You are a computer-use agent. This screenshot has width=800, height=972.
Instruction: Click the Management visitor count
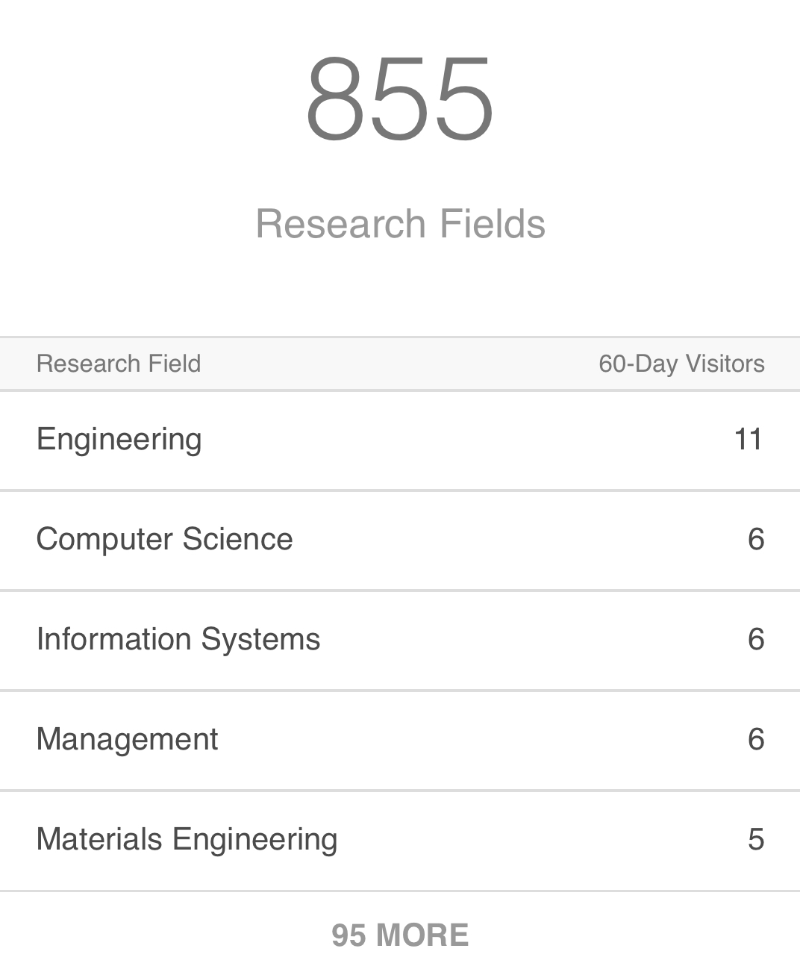[x=755, y=739]
